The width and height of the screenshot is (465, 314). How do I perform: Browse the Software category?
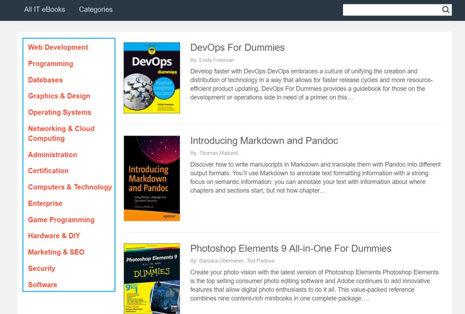pos(43,285)
